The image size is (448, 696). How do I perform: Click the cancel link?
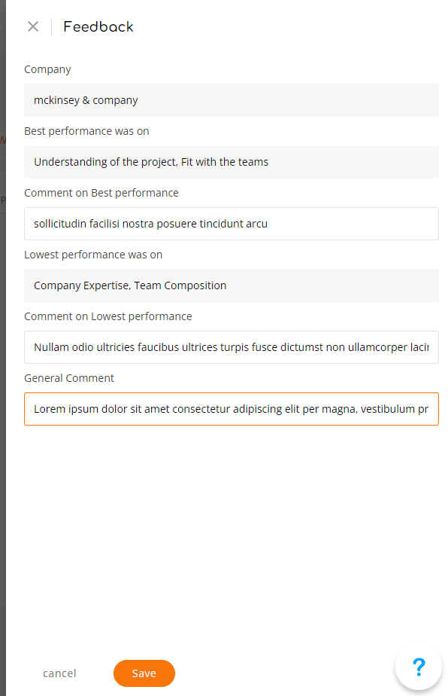coord(59,673)
